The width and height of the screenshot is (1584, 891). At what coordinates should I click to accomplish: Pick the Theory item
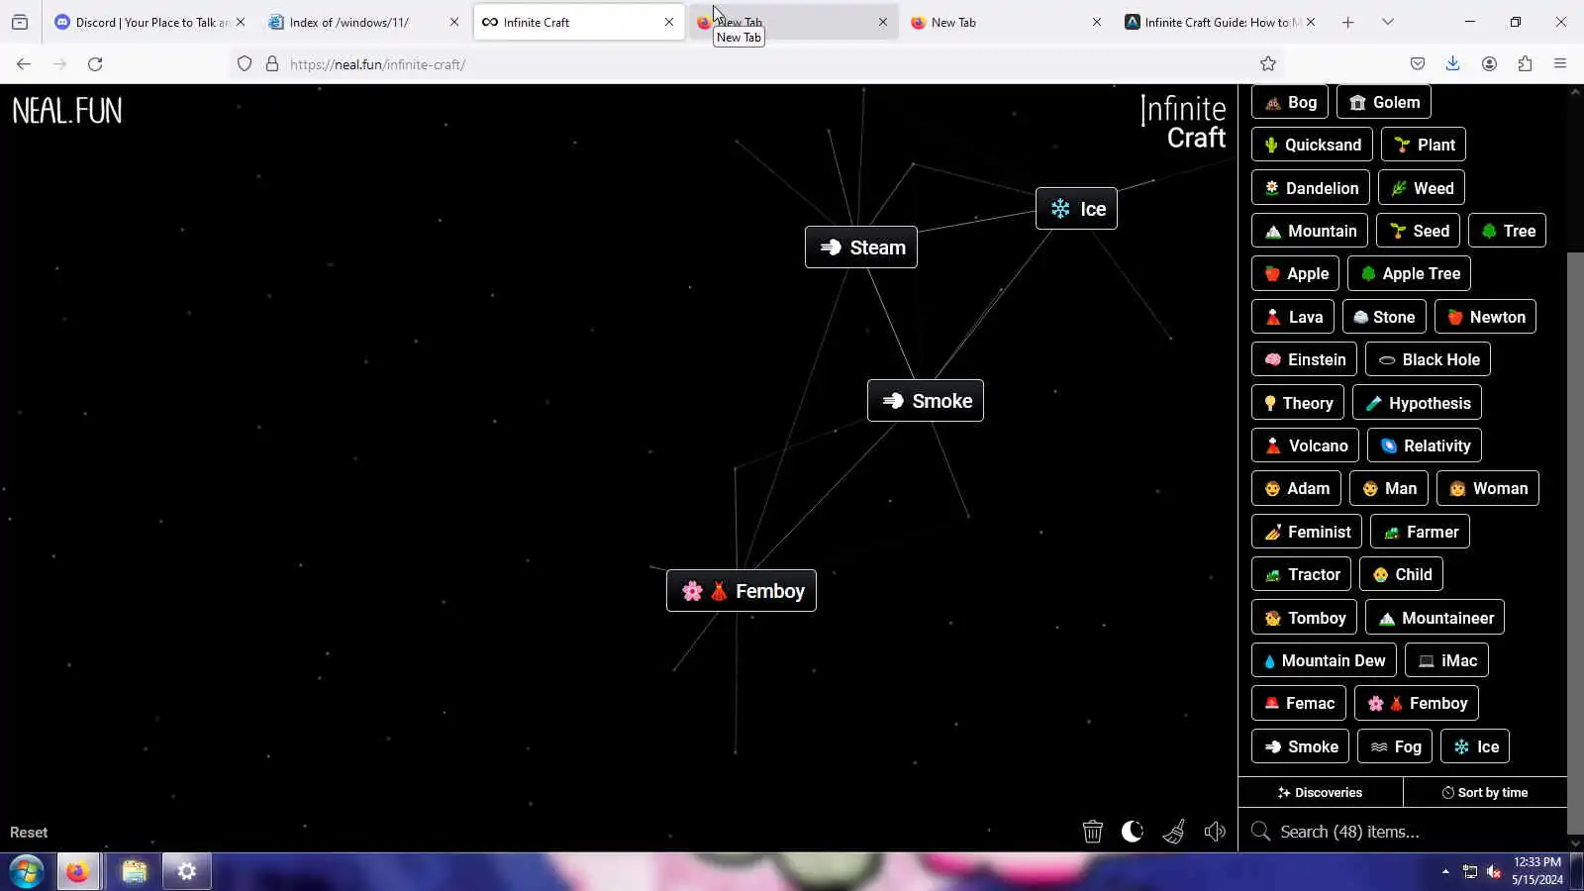1298,403
